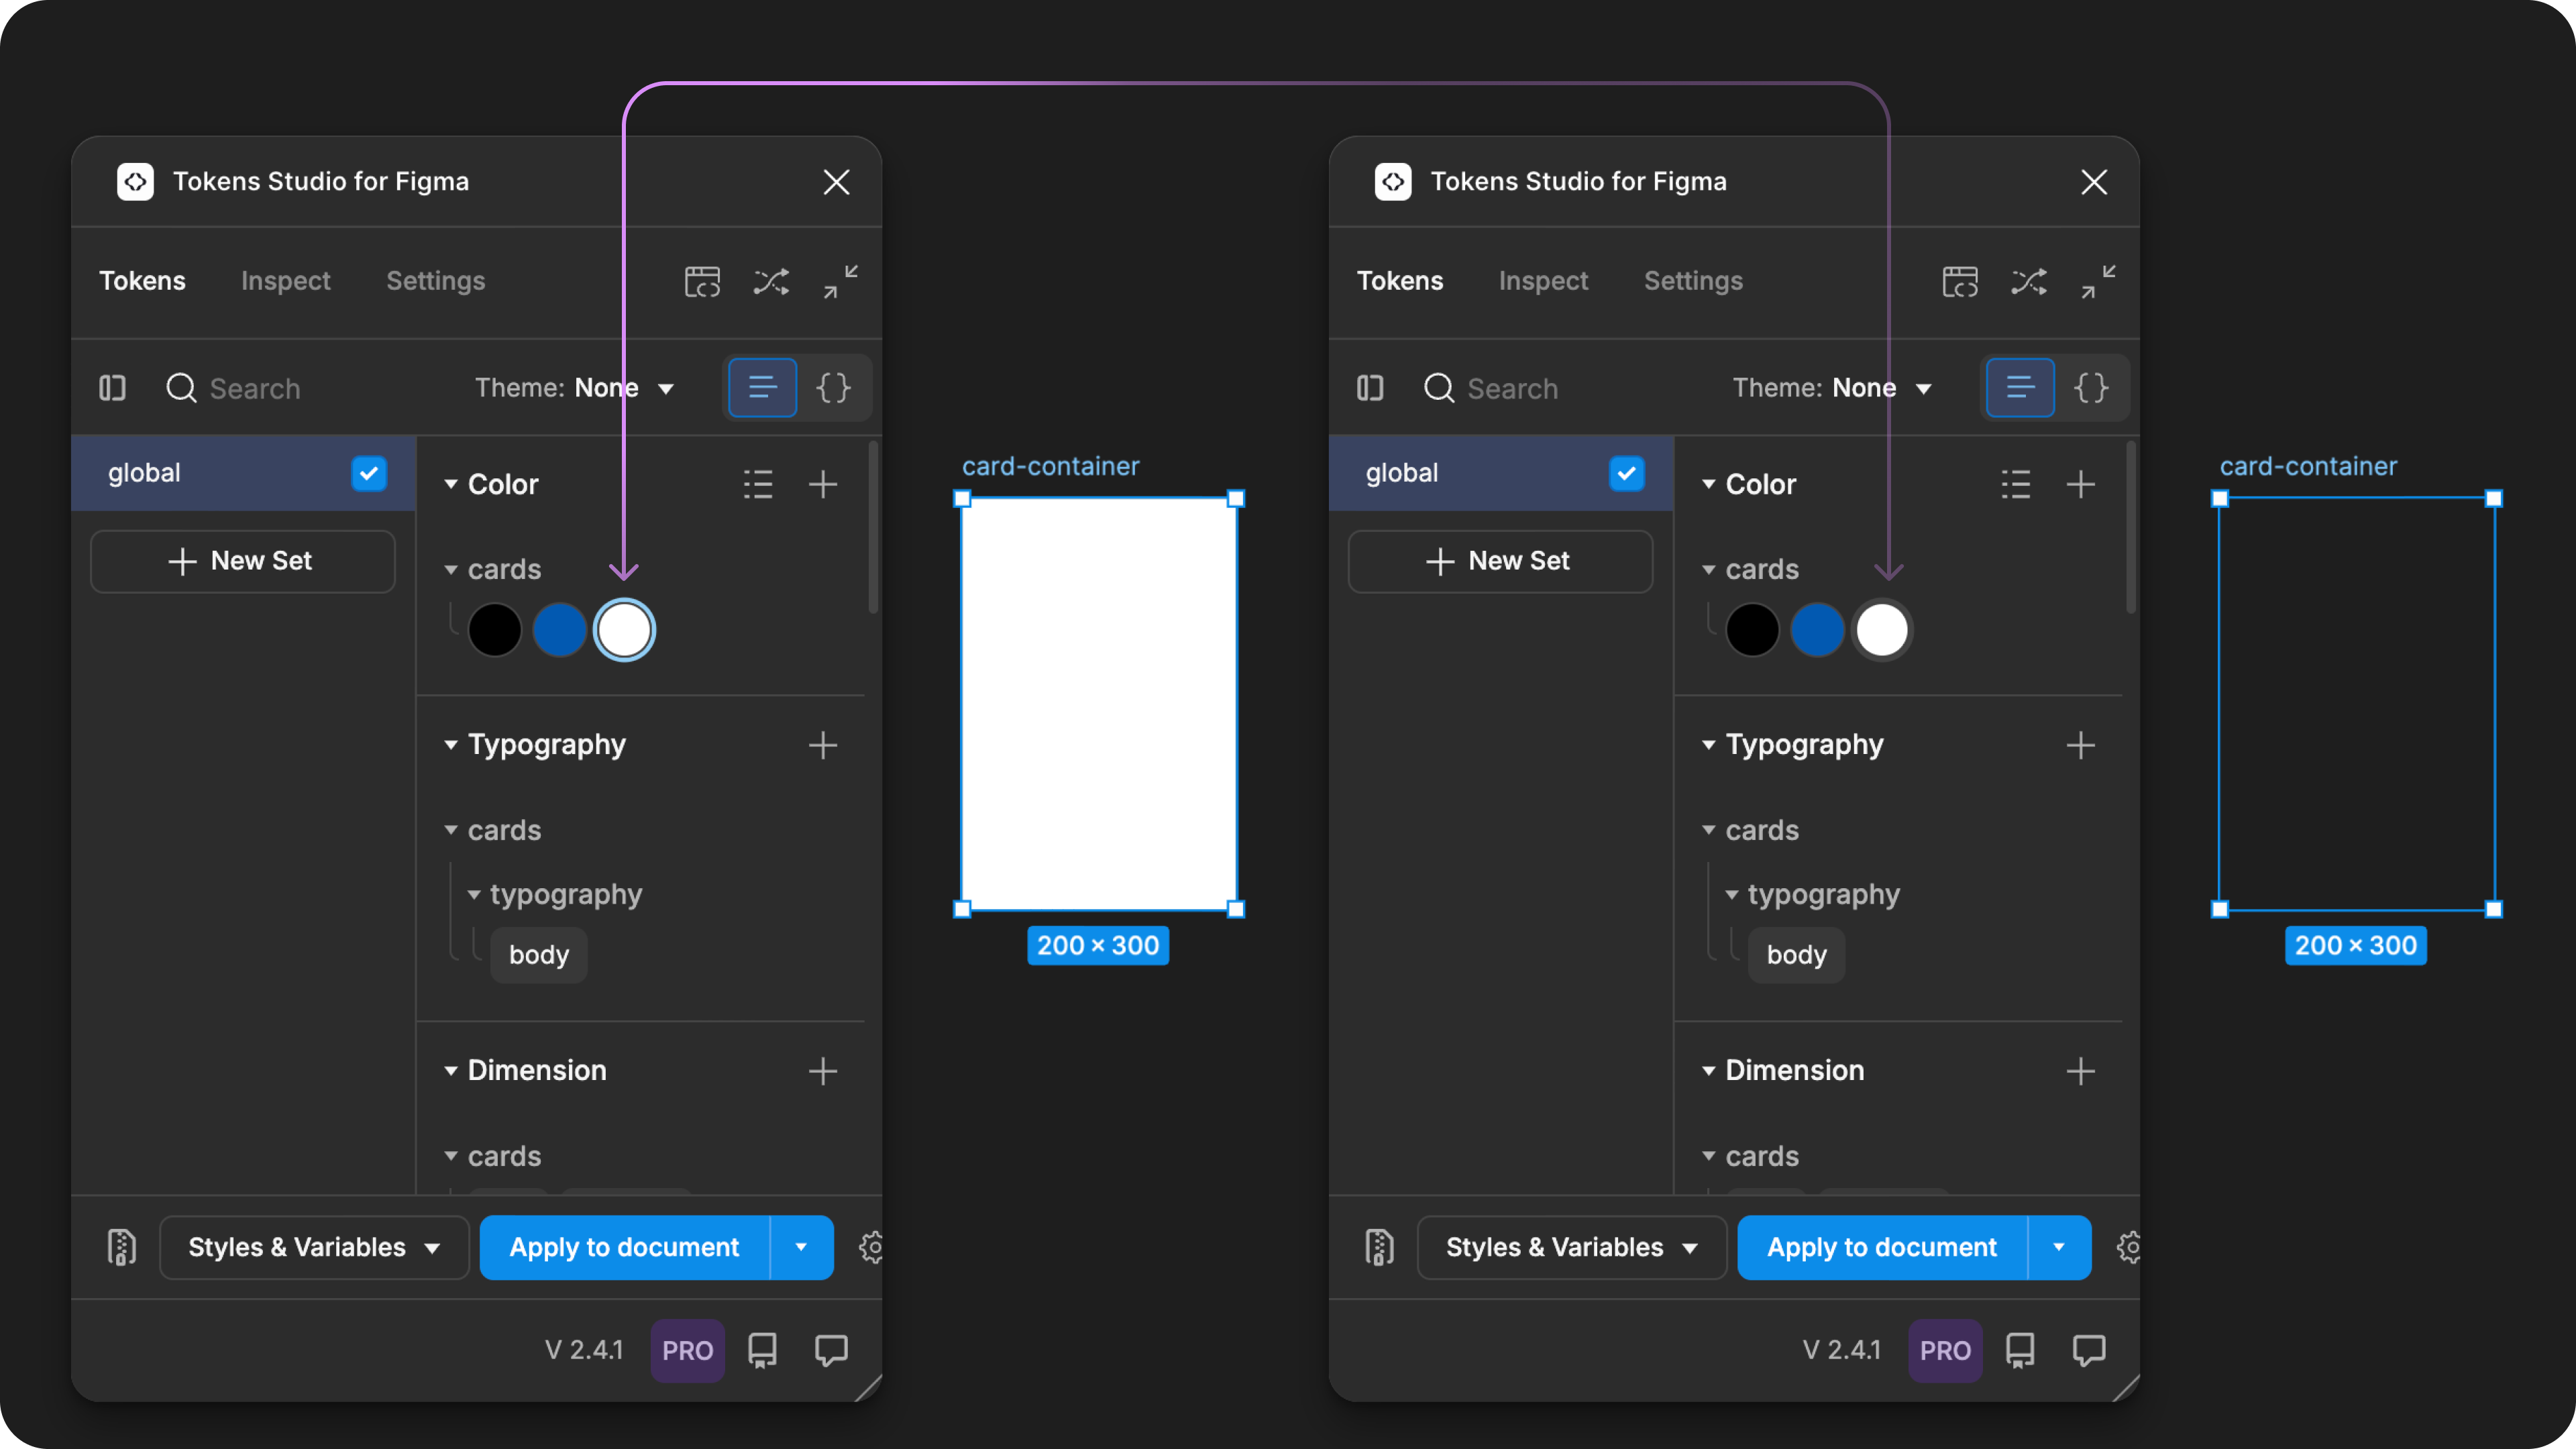The height and width of the screenshot is (1449, 2576).
Task: Click sync providers icon in right panel
Action: click(1960, 281)
